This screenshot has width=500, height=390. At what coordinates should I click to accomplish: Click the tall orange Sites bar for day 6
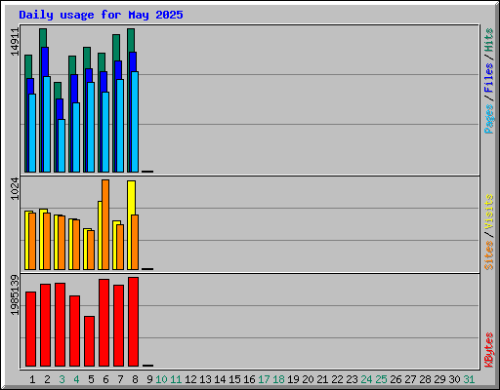click(x=105, y=224)
